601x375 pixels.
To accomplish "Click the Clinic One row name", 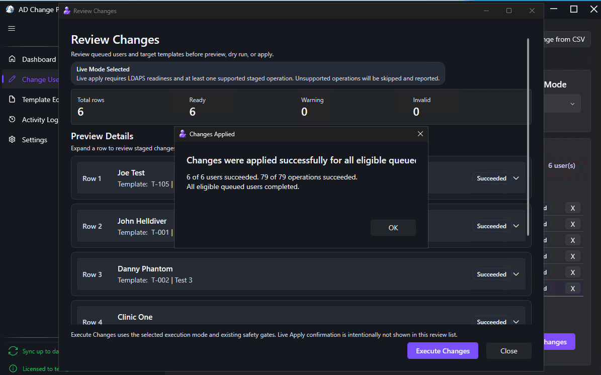I will coord(135,317).
